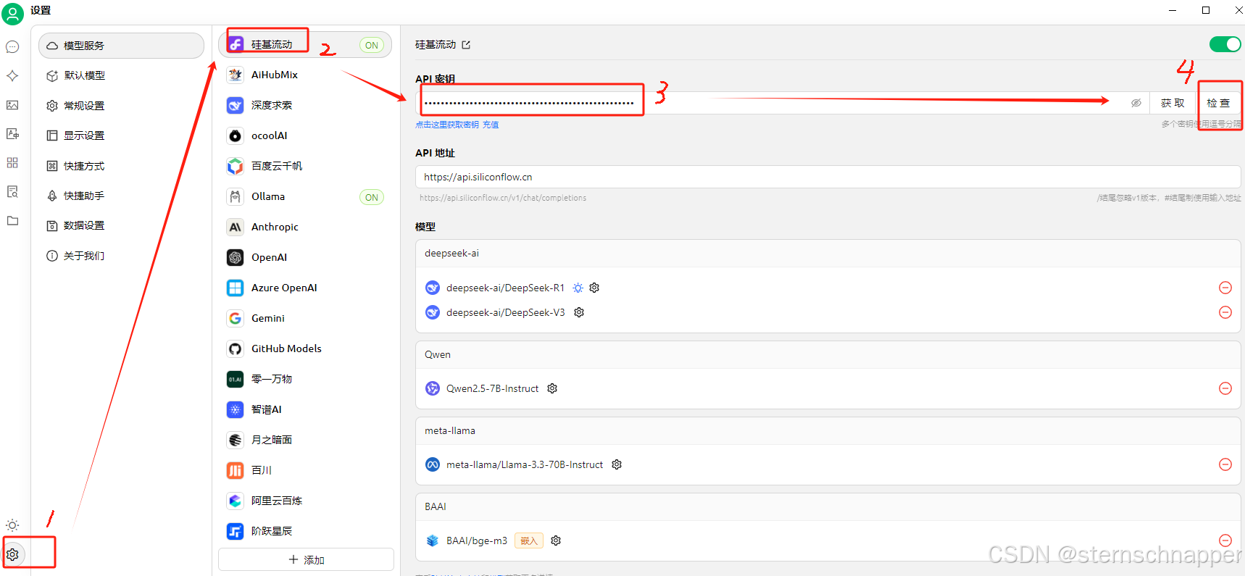The width and height of the screenshot is (1245, 576).
Task: Remove the deepseek-ai/DeepSeek-V3 model
Action: point(1225,312)
